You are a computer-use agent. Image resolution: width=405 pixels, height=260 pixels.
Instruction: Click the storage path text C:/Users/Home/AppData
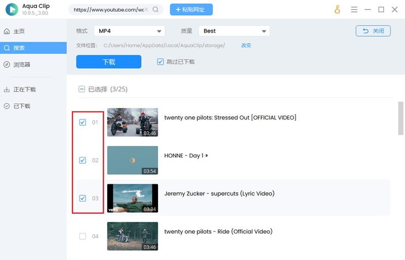point(164,45)
